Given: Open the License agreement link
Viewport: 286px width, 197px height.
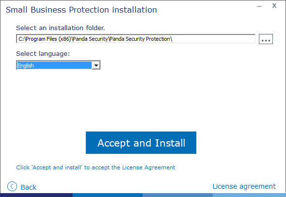Looking at the screenshot, I should 244,186.
